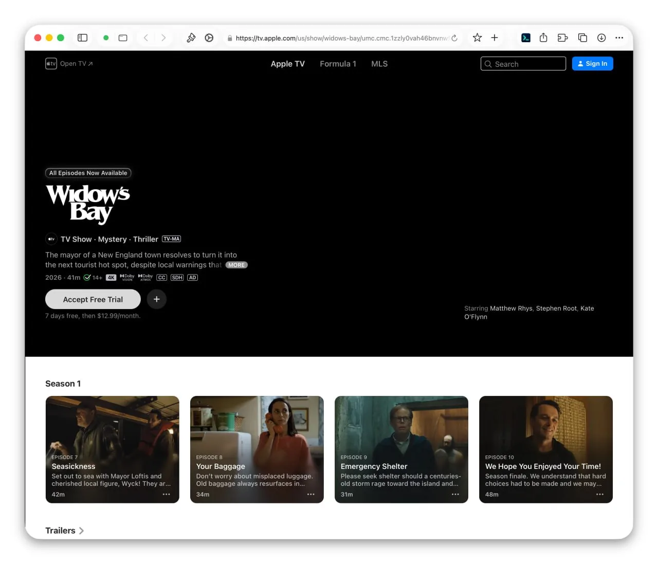Viewport: 658px width, 564px height.
Task: Click the Accept Free Trial button
Action: [93, 299]
